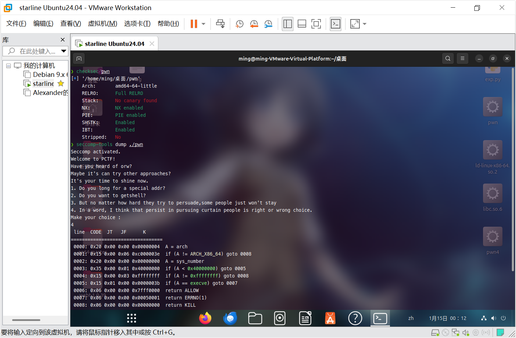The image size is (516, 338).
Task: Take a new snapshot of the virtual machine
Action: coord(239,24)
